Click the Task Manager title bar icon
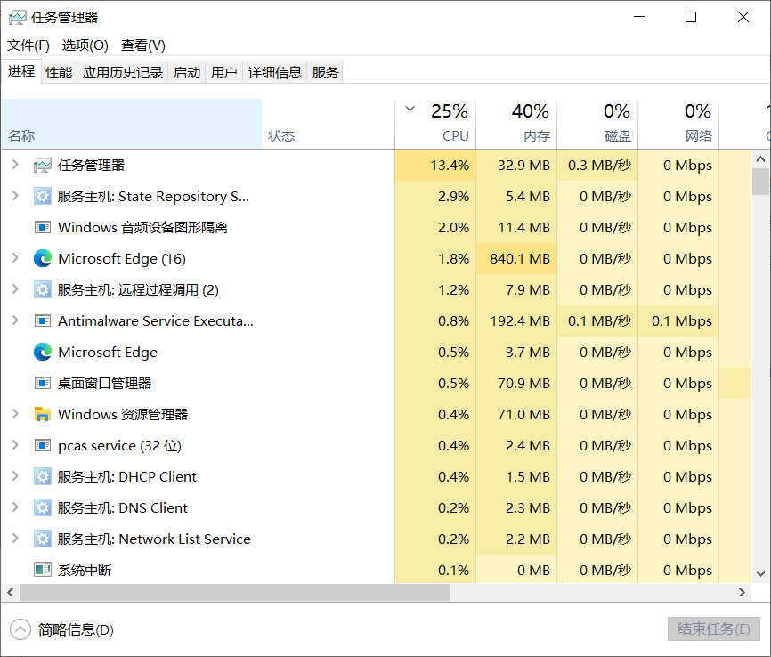Image resolution: width=771 pixels, height=657 pixels. (x=17, y=18)
